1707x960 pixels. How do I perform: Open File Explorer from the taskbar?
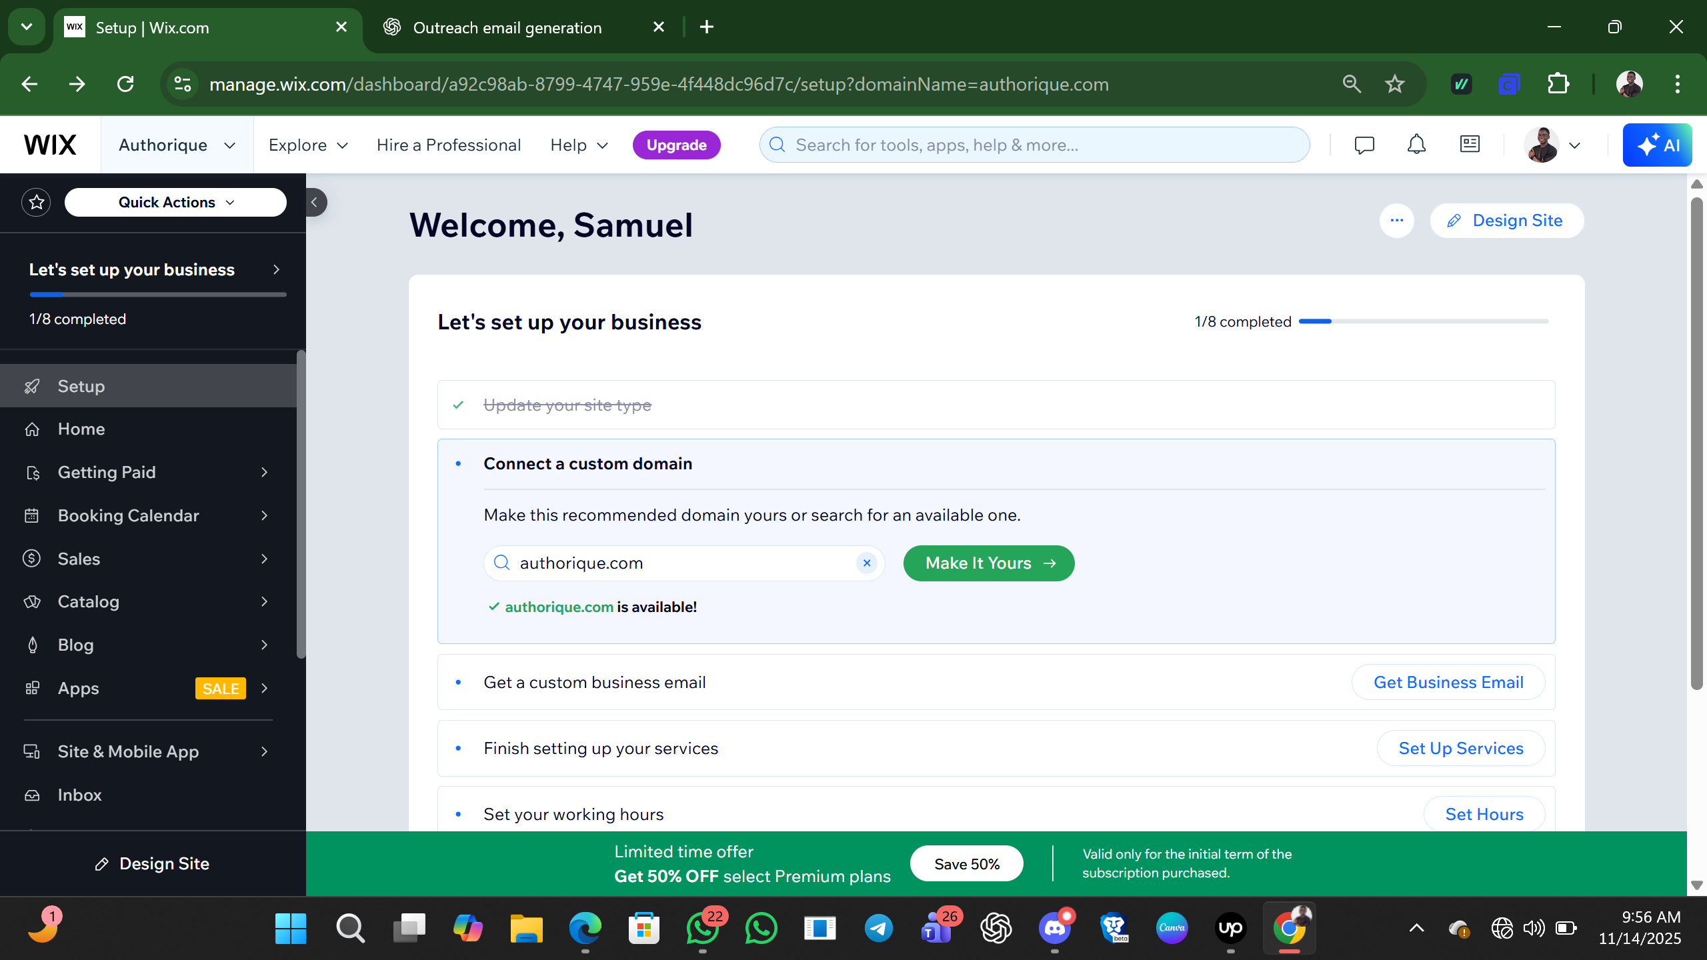point(527,928)
